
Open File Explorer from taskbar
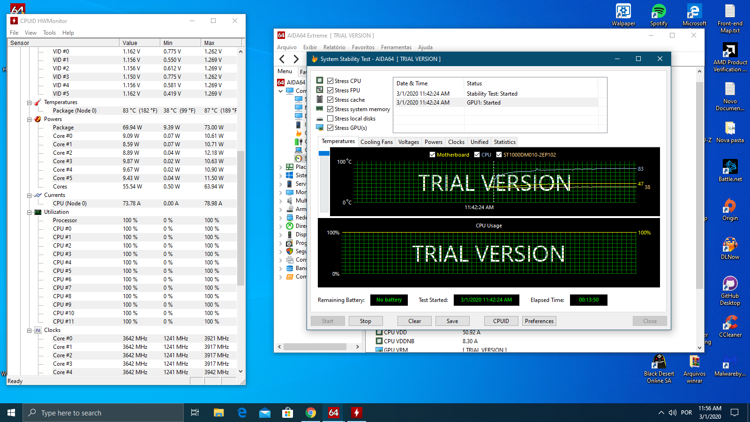[x=218, y=413]
